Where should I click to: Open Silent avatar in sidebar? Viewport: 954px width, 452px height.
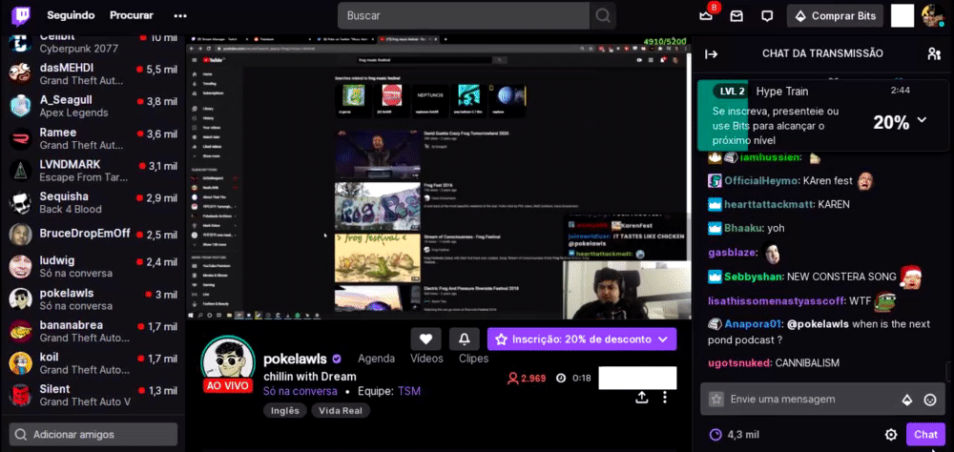click(x=20, y=395)
